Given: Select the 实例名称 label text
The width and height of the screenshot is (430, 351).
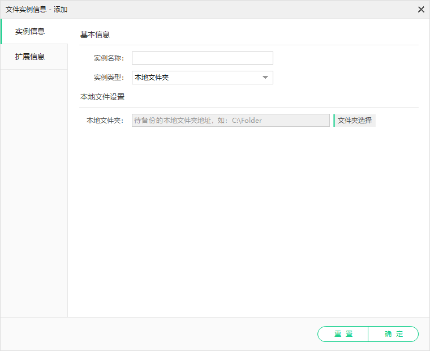Looking at the screenshot, I should [109, 58].
